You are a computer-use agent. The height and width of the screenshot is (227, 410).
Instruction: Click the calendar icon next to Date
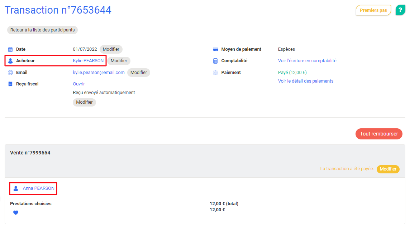coord(10,49)
